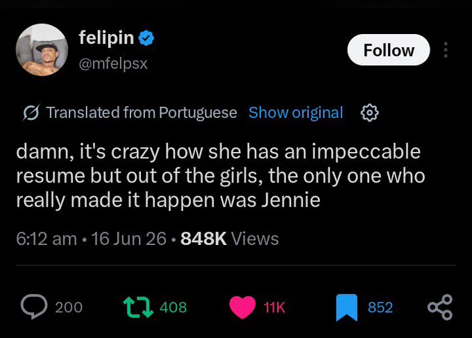Open the three-dot more options menu
472x338 pixels.
click(446, 50)
